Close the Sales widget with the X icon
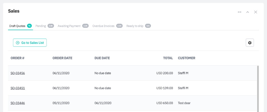 (x=256, y=12)
